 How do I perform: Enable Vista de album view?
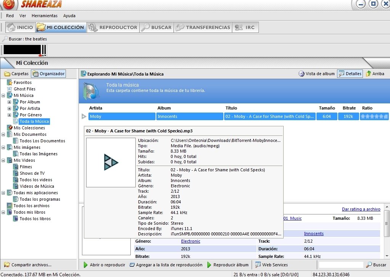316,74
